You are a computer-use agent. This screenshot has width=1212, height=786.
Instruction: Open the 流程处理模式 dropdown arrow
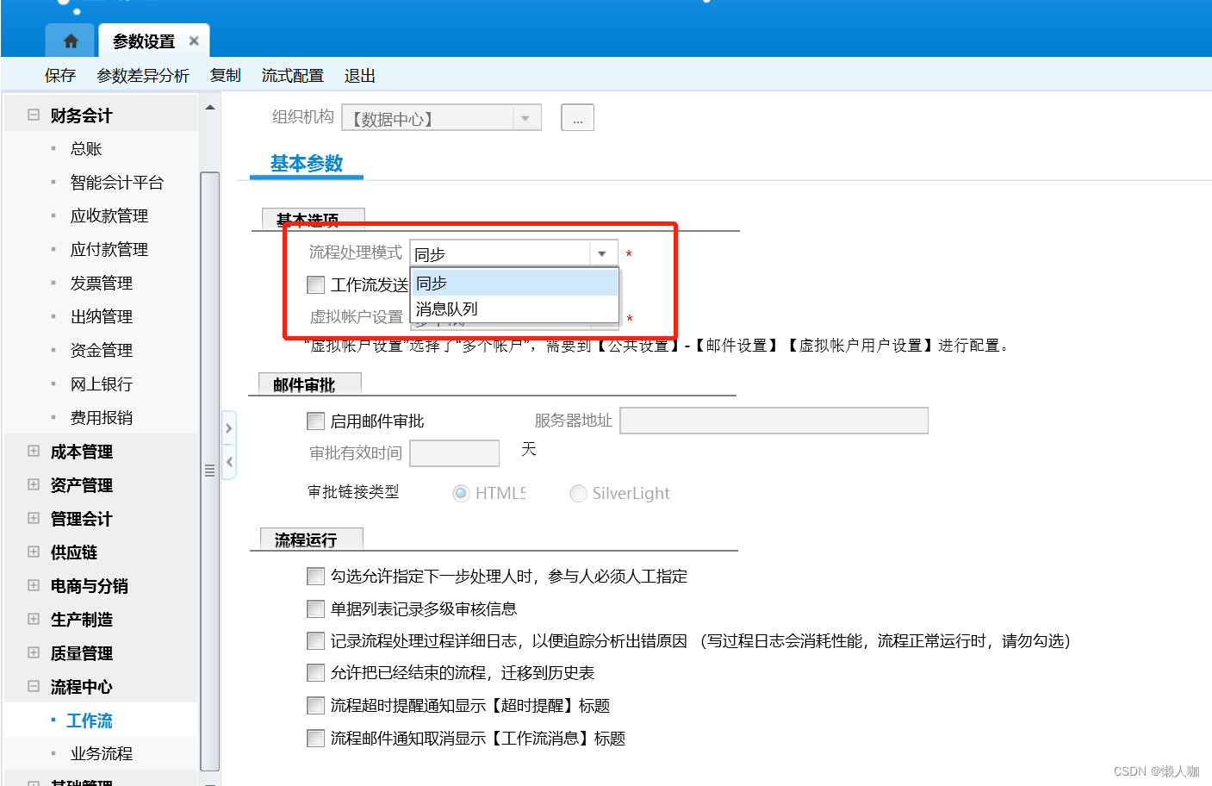click(602, 253)
